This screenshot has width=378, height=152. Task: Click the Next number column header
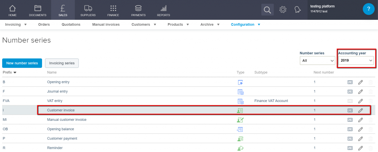[324, 72]
